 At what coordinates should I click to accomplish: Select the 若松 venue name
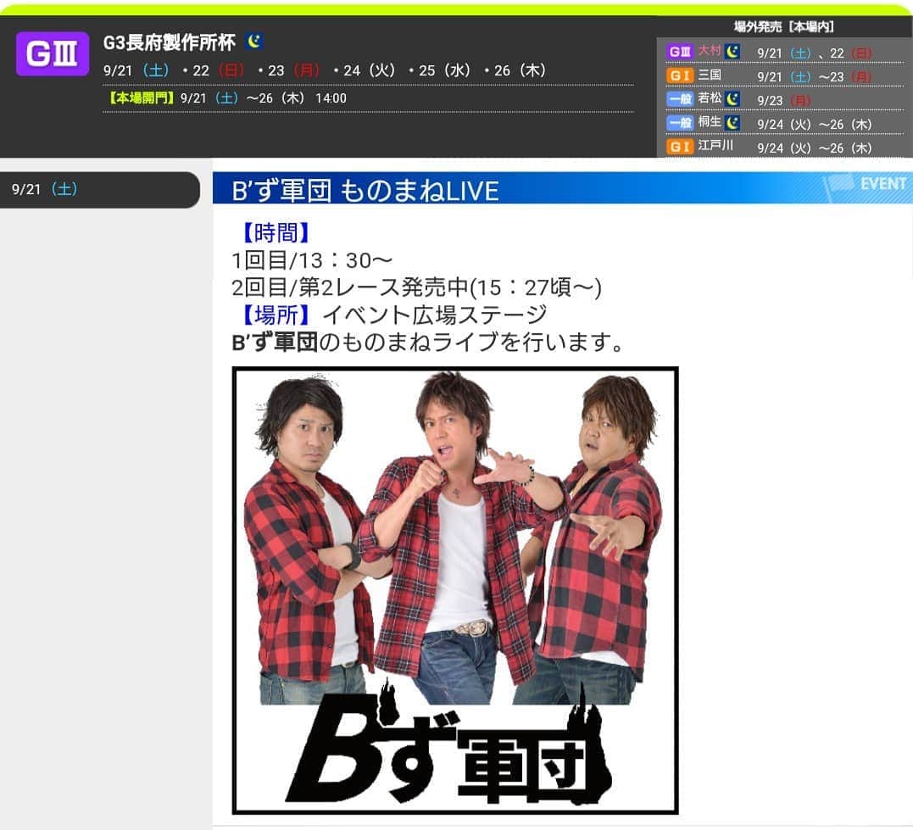click(x=710, y=97)
